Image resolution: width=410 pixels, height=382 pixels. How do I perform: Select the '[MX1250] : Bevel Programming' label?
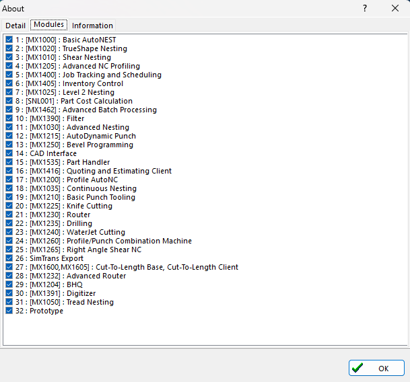[81, 145]
